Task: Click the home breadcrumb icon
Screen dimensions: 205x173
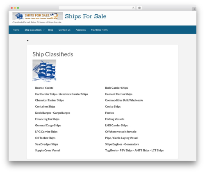Action: [28, 40]
